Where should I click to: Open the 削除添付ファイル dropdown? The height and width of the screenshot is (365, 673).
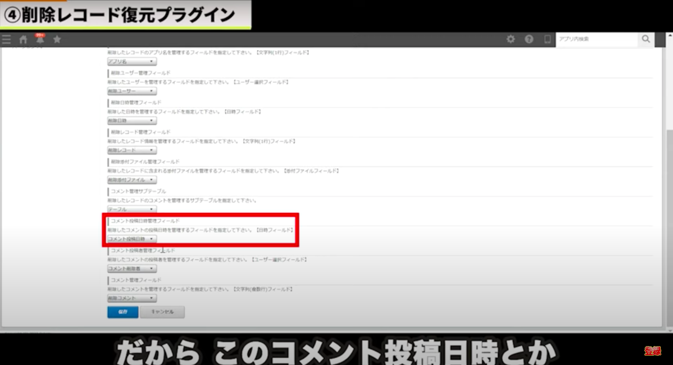[132, 180]
